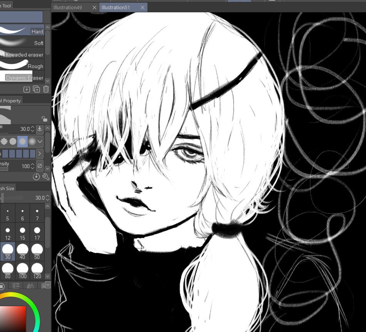
Task: Select the strong anti-aliasing option
Action: click(32, 142)
